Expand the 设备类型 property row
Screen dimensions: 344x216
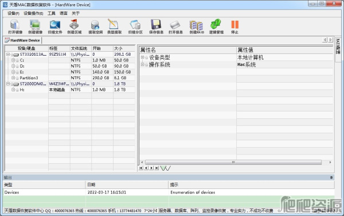(x=142, y=57)
